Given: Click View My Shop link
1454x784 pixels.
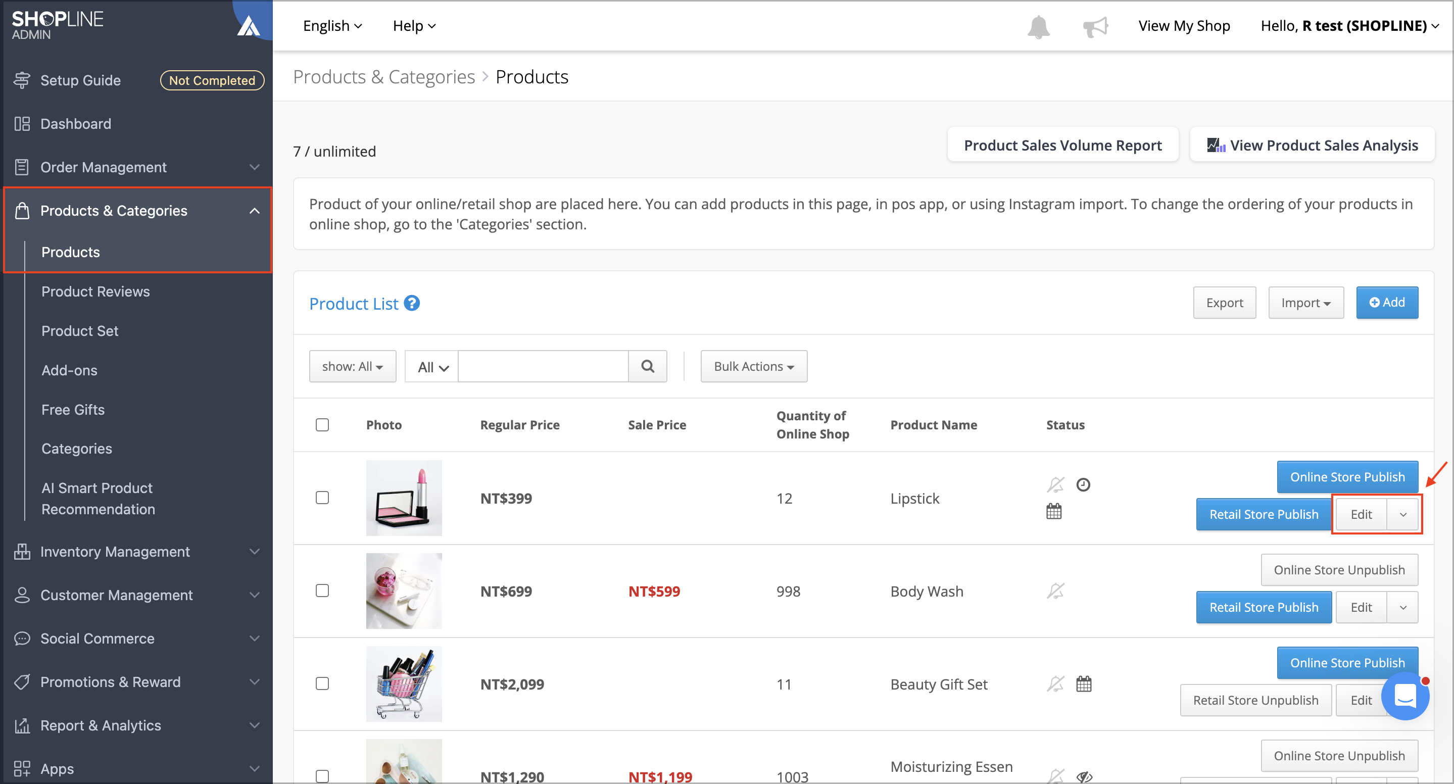Looking at the screenshot, I should coord(1184,26).
